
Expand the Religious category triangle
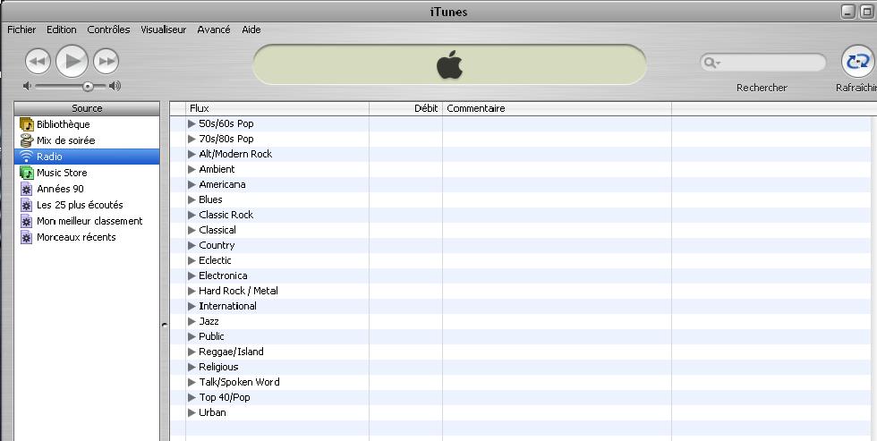192,367
